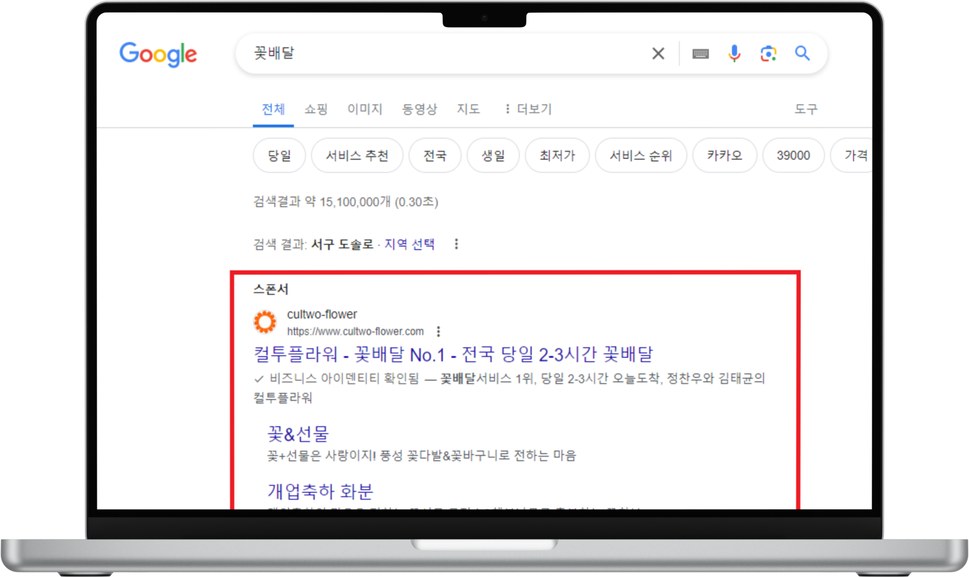Switch to the 이미지 tab
This screenshot has height=577, width=969.
click(364, 109)
